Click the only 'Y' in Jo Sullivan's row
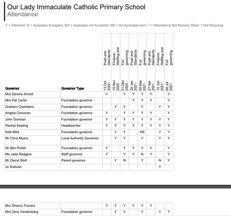231x216 pixels. pyautogui.click(x=160, y=167)
